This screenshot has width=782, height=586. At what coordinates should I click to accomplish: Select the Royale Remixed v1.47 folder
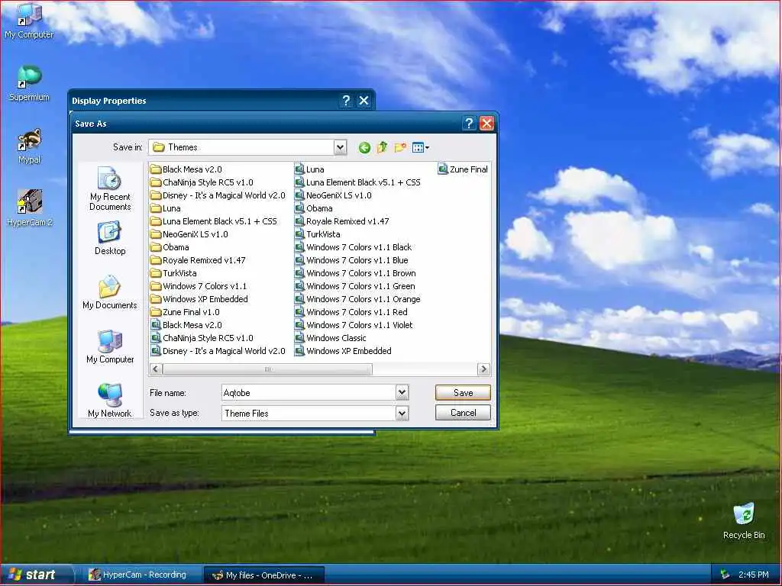[198, 260]
